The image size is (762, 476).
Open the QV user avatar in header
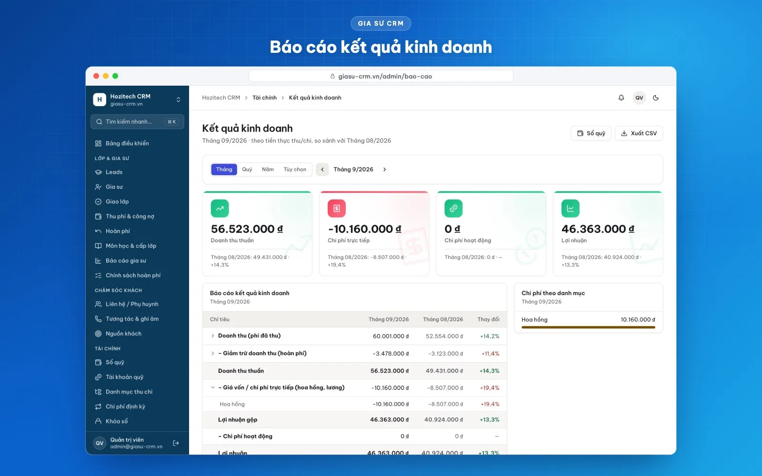[639, 98]
